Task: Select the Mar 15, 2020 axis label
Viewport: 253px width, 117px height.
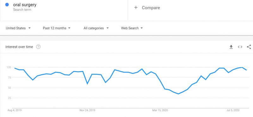Action: (x=160, y=110)
